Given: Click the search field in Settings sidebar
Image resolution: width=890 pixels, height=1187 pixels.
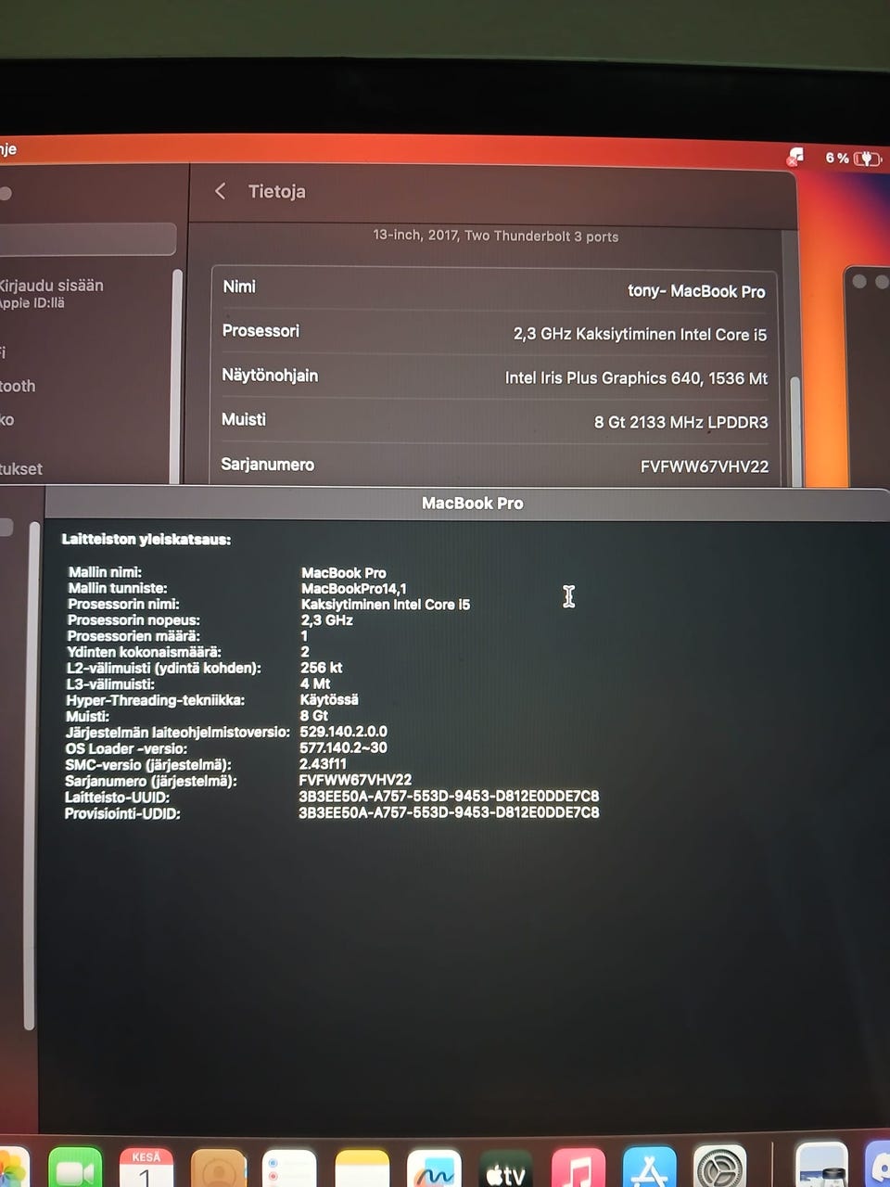Looking at the screenshot, I should point(88,238).
